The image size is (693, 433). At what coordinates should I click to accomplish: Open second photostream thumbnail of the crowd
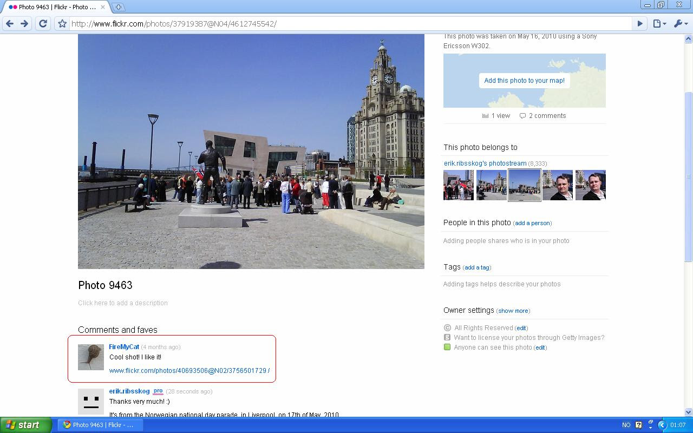(x=492, y=185)
